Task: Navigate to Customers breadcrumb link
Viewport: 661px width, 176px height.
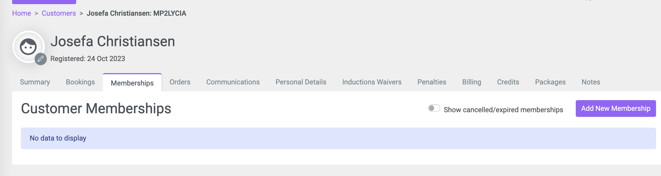Action: pos(59,13)
